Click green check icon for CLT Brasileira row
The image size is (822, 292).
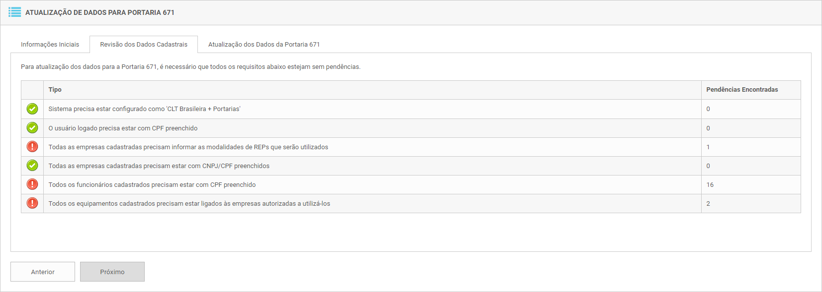(32, 109)
